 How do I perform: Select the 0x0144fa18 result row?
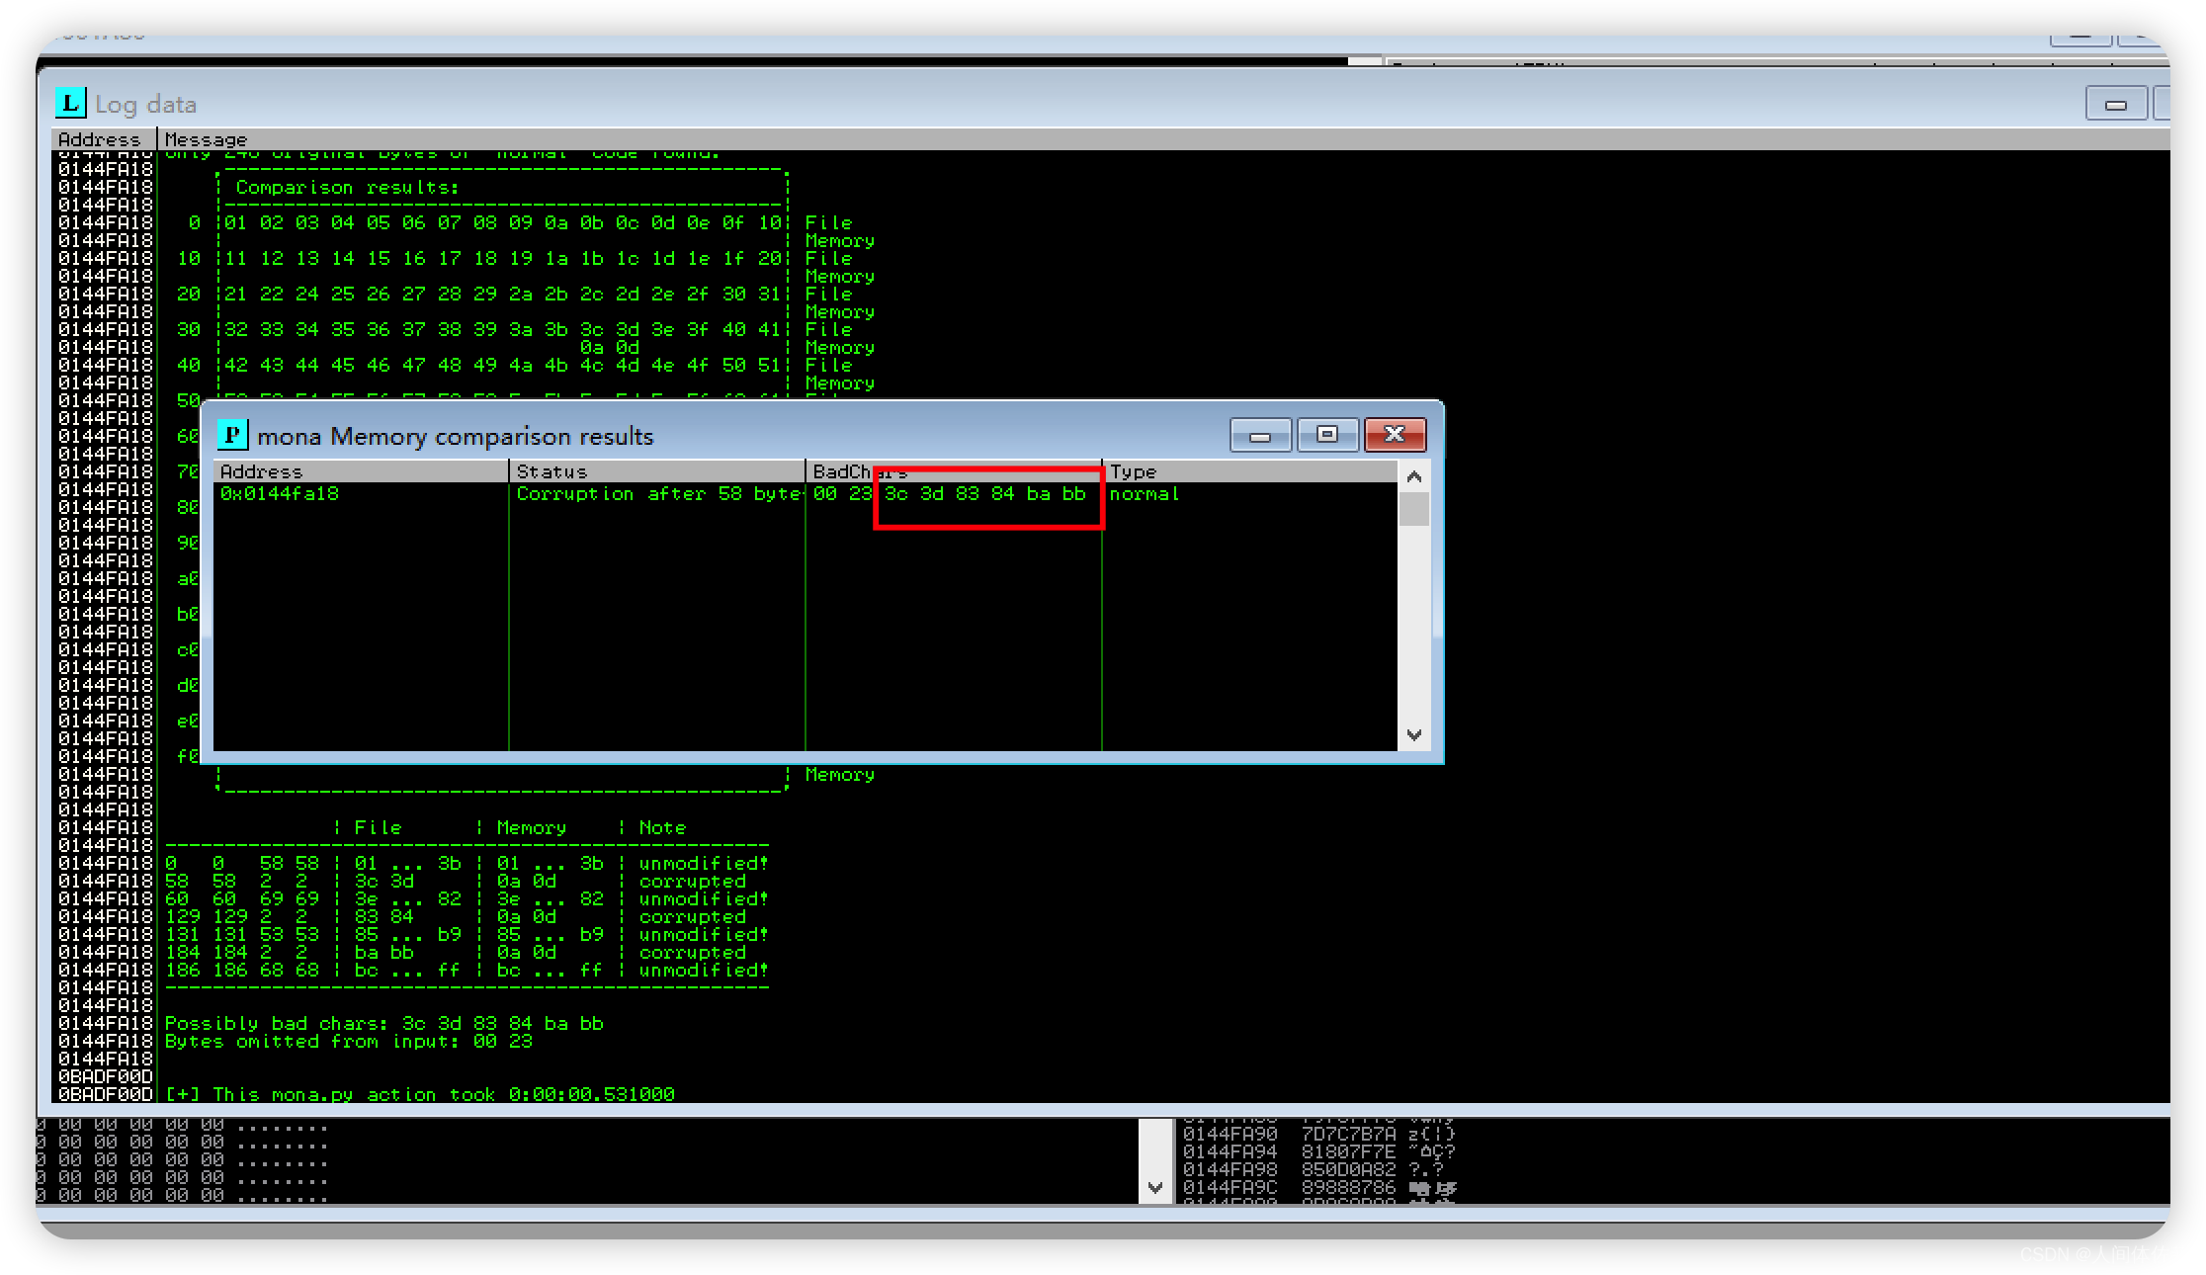point(280,493)
